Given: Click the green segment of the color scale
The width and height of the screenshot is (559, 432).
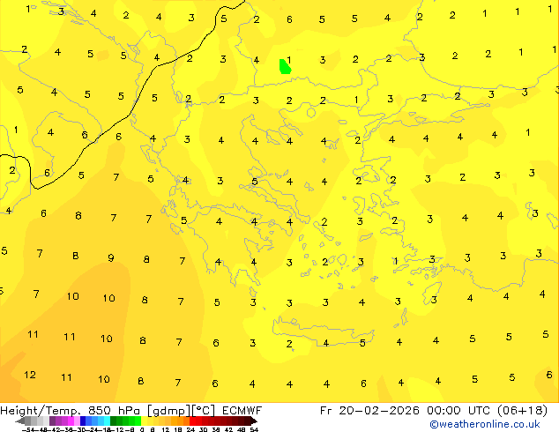Looking at the screenshot, I should [x=125, y=421].
